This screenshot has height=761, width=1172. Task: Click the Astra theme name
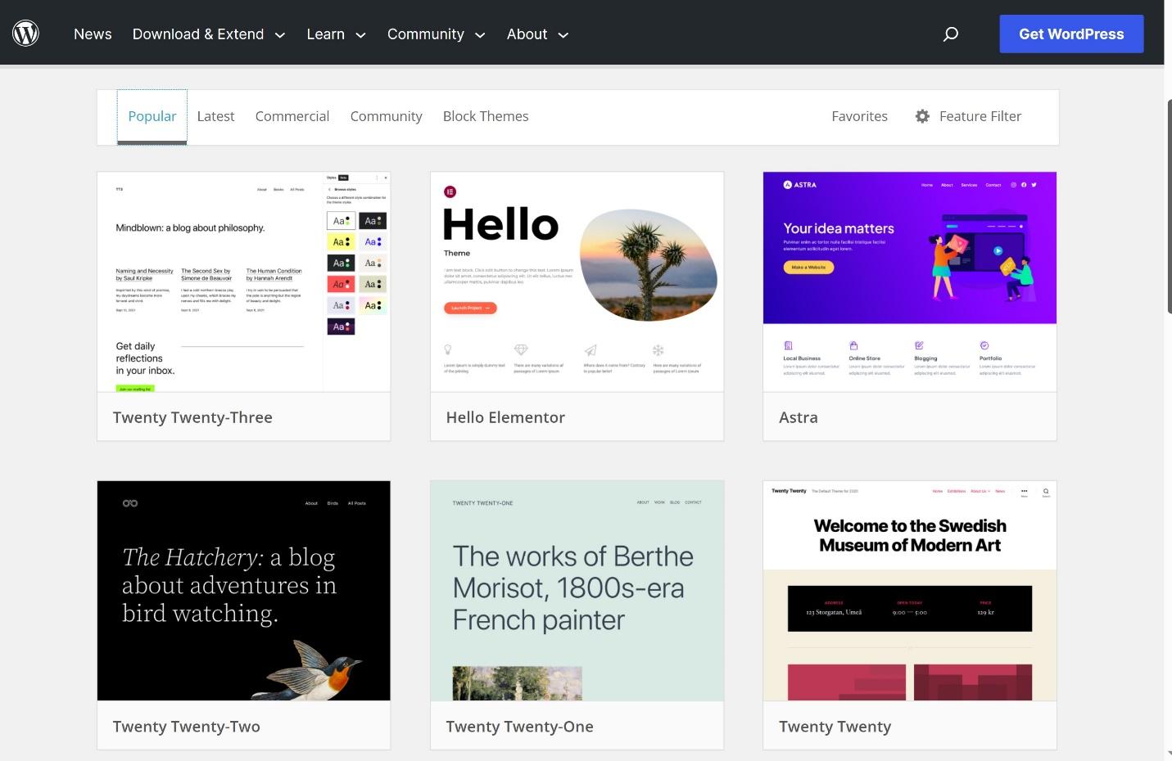click(x=799, y=417)
